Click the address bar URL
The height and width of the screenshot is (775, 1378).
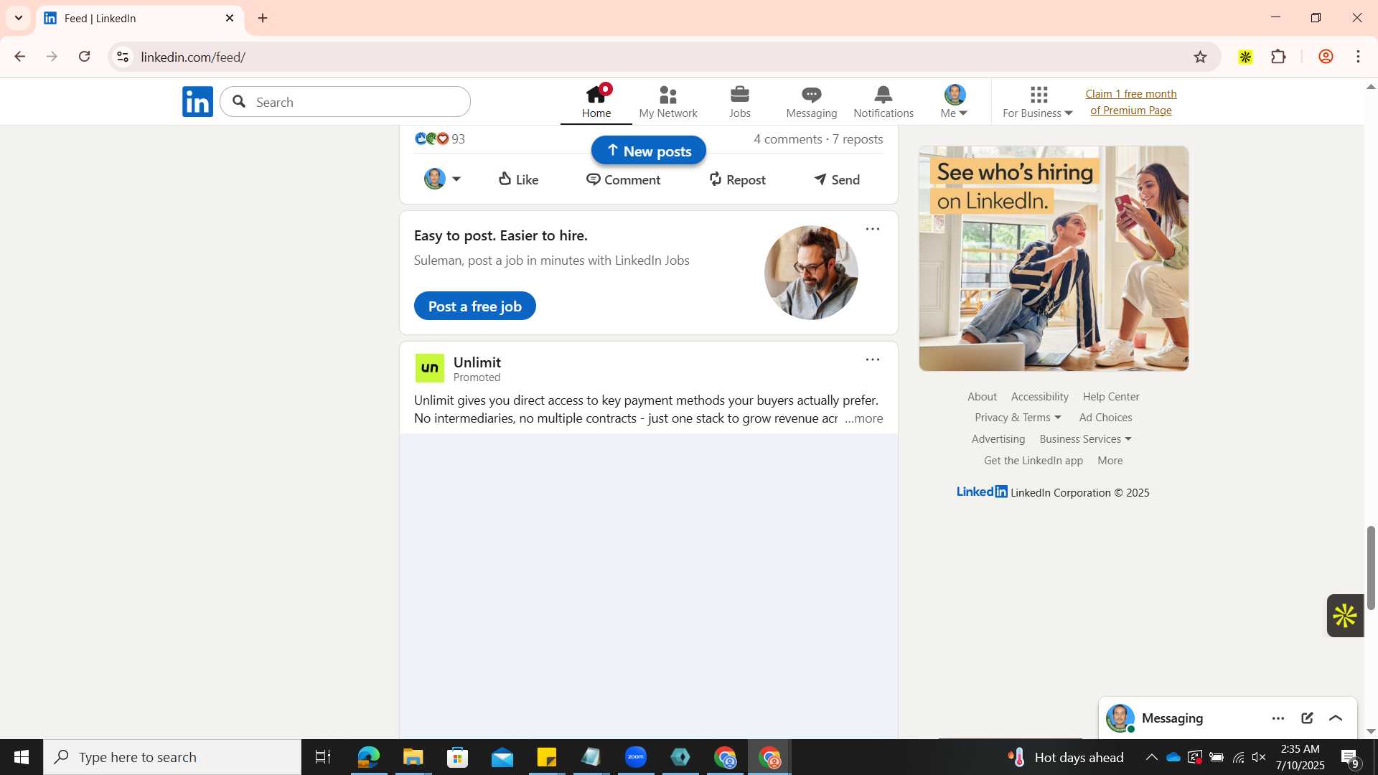[x=193, y=57]
